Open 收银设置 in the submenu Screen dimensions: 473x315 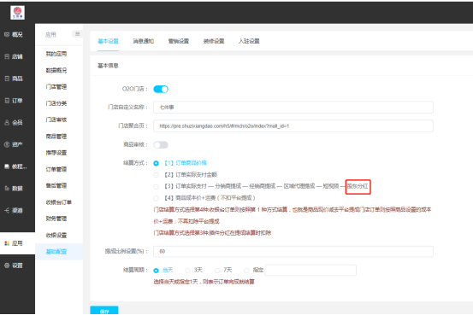56,236
